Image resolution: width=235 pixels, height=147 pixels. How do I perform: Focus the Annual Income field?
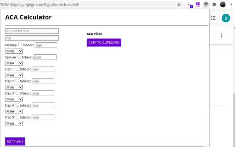pyautogui.click(x=32, y=31)
